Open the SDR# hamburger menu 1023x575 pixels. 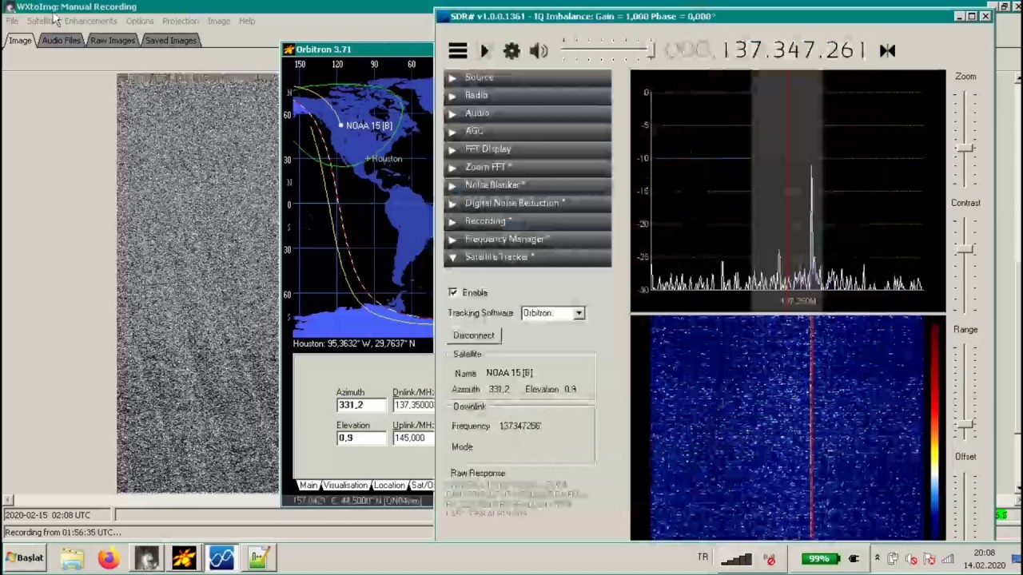457,51
